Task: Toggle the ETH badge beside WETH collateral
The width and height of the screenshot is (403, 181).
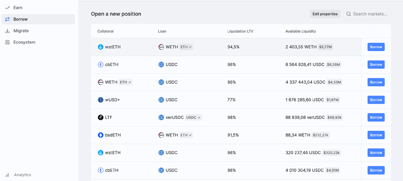Action: click(x=126, y=82)
